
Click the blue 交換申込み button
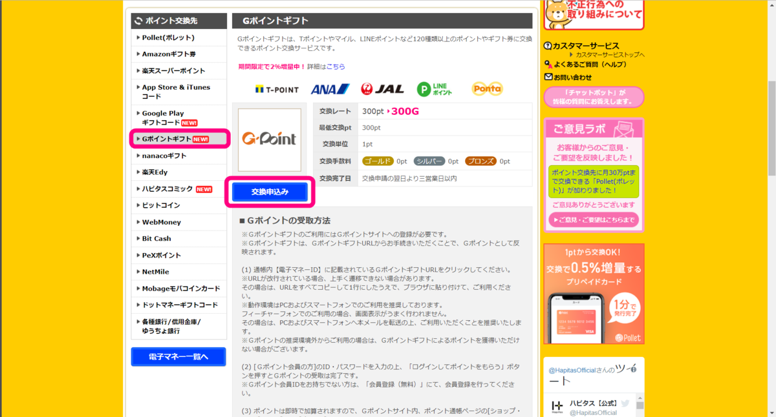270,192
